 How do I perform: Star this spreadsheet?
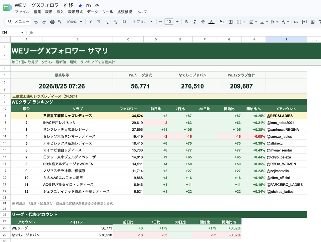80,6
